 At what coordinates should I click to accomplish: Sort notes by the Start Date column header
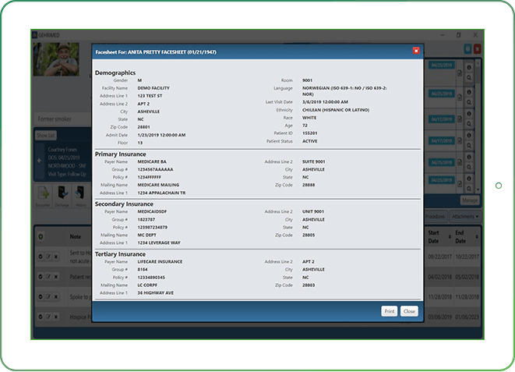[x=434, y=235]
